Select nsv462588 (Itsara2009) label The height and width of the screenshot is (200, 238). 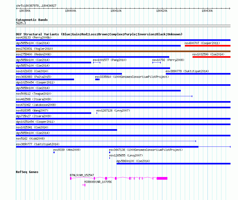coord(34,99)
